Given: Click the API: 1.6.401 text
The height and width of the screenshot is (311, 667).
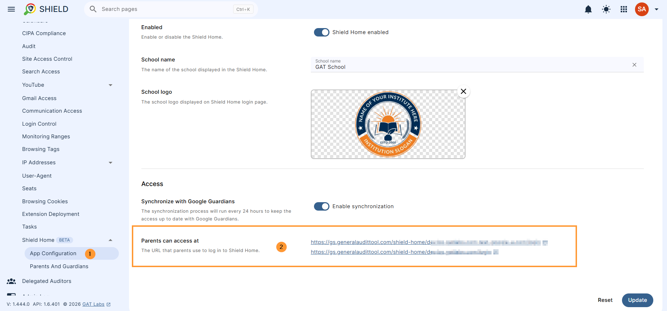Looking at the screenshot, I should (x=46, y=304).
